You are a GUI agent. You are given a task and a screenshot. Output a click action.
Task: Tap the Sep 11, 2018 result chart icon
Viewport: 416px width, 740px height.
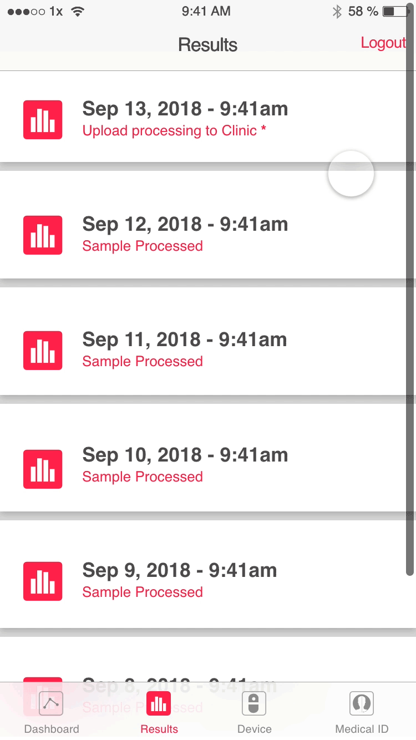pyautogui.click(x=43, y=351)
